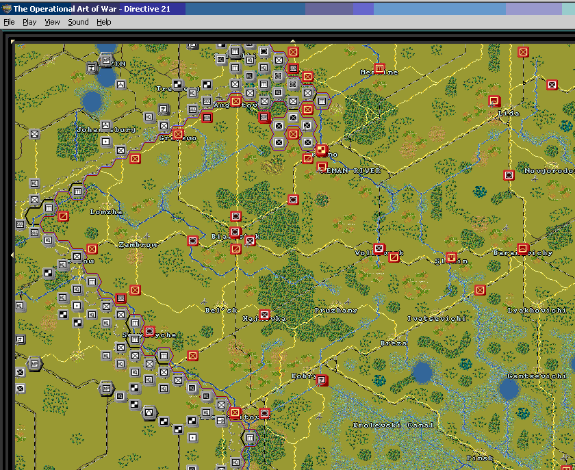575x470 pixels.
Task: Select gray hexagon unit with upward arrow symbol
Action: 149,413
